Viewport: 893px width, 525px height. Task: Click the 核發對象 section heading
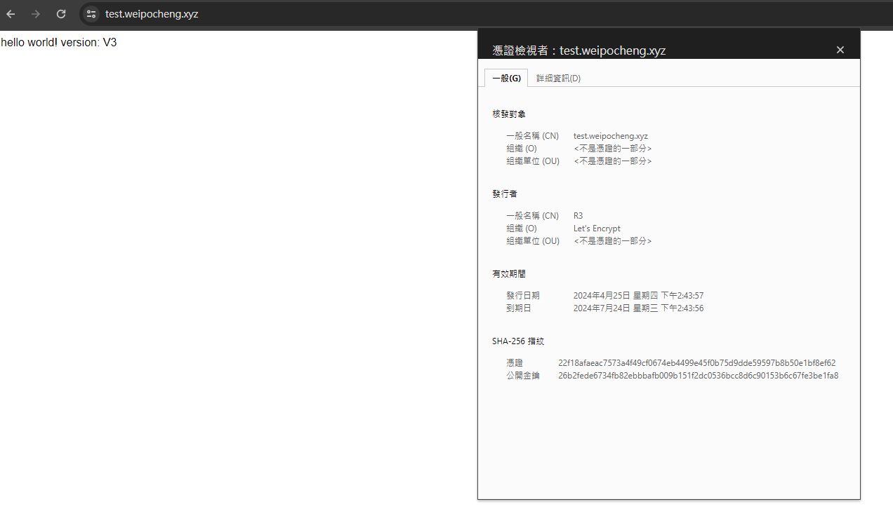[509, 114]
